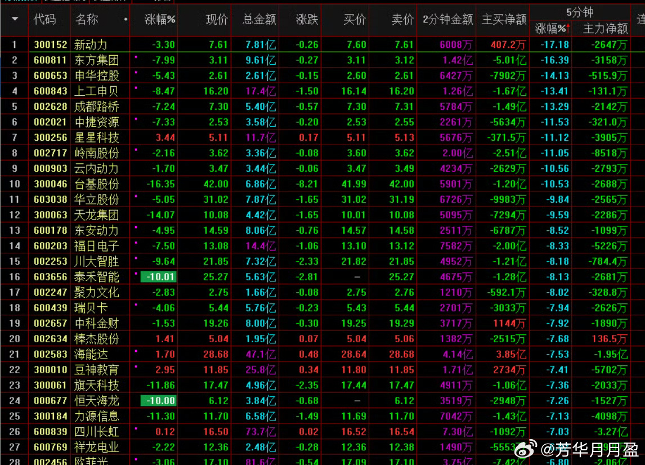This screenshot has height=465, width=645.
Task: Select 星星科技 stock name
Action: (x=96, y=137)
